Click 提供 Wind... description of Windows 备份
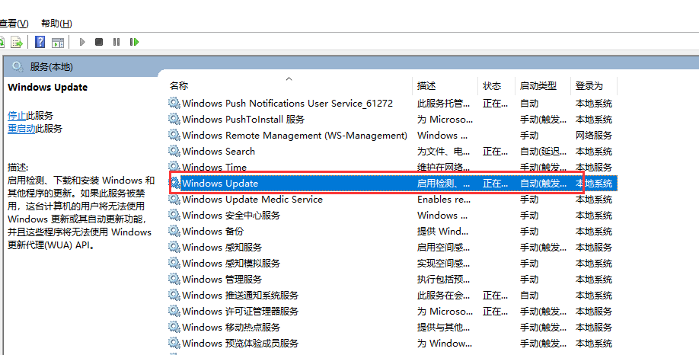 point(442,231)
